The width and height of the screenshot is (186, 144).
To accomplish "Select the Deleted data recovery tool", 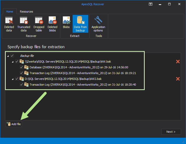I will 9,24.
